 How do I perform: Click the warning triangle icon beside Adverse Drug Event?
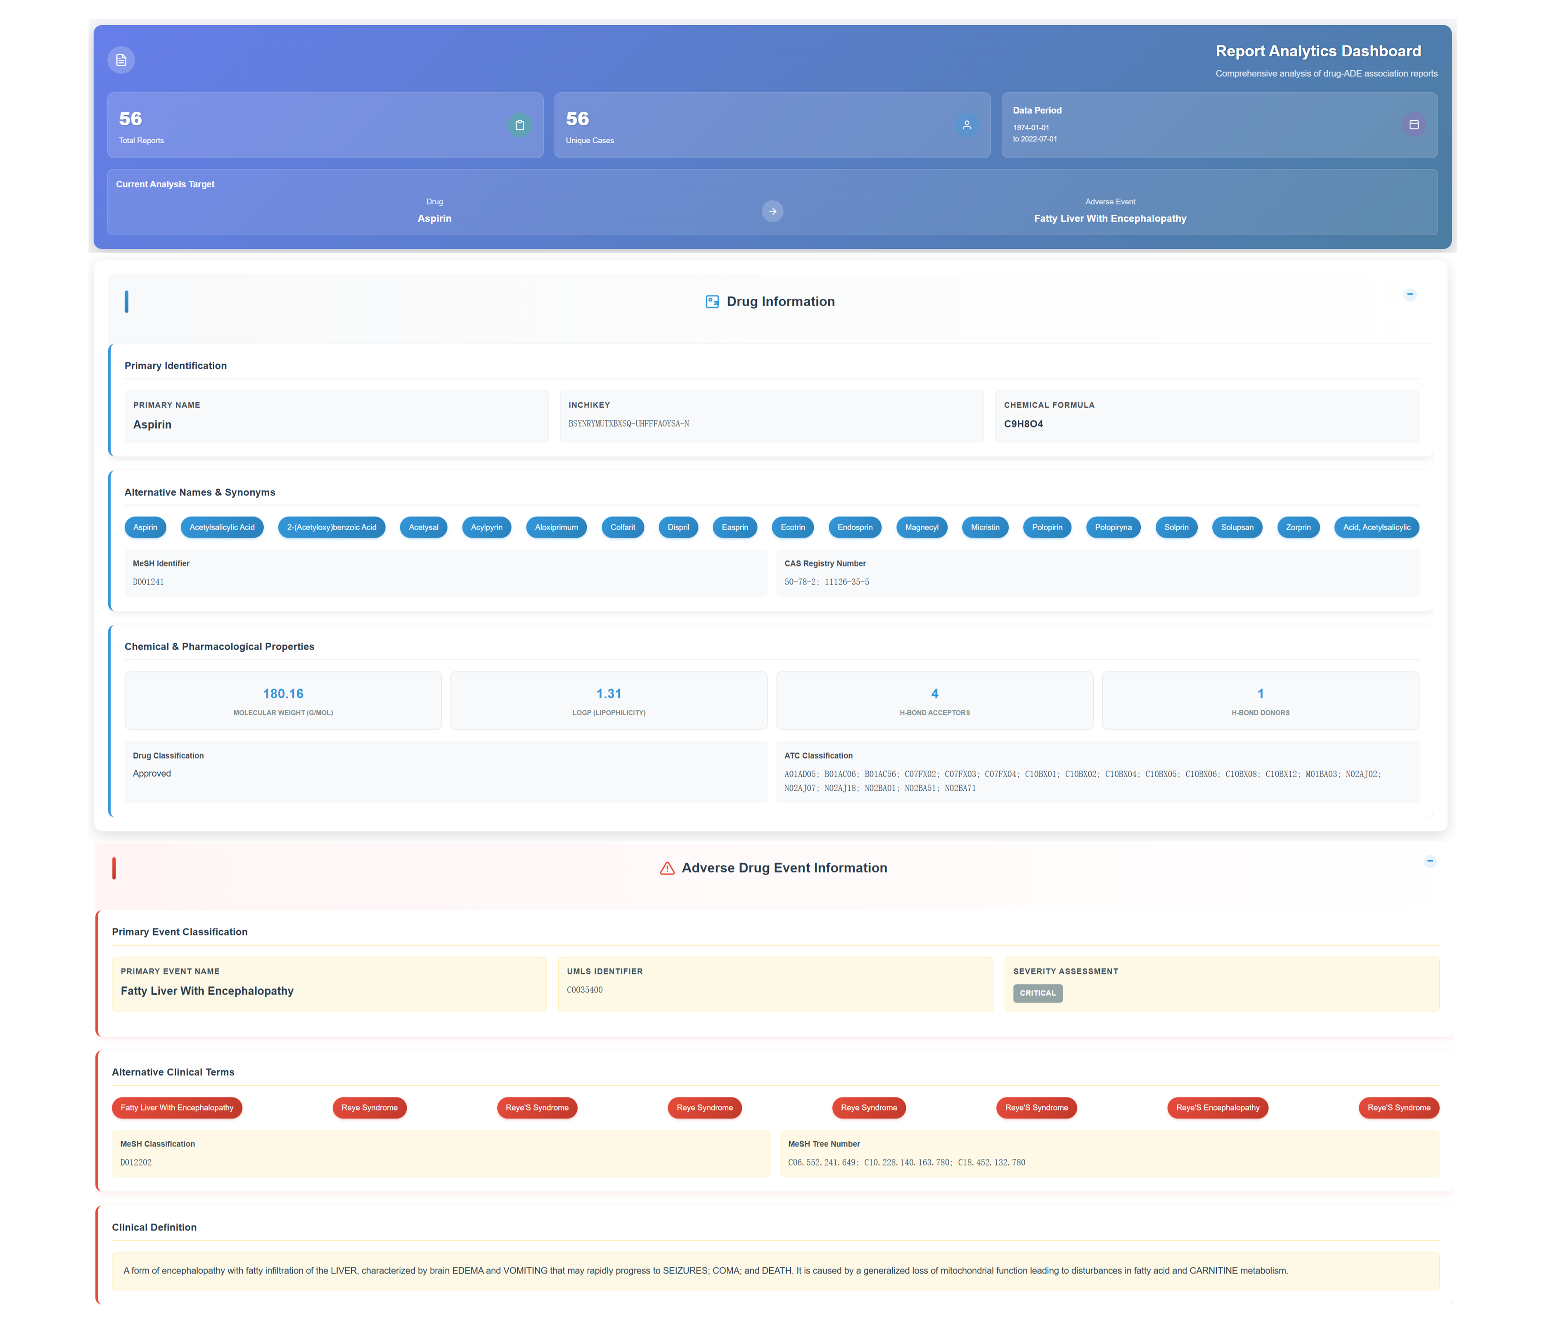pos(667,868)
